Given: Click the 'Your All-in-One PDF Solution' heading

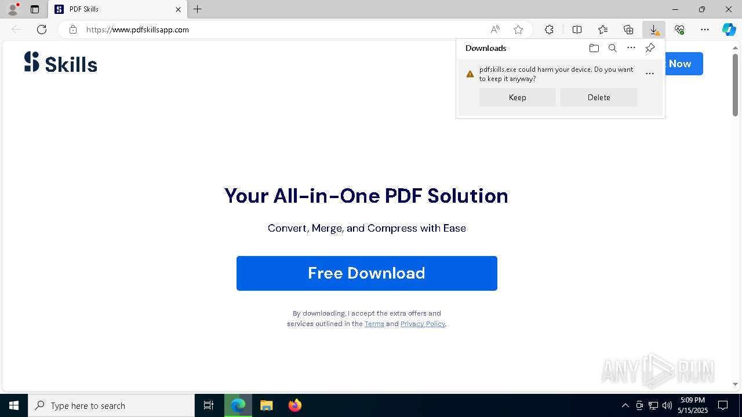Looking at the screenshot, I should [366, 196].
